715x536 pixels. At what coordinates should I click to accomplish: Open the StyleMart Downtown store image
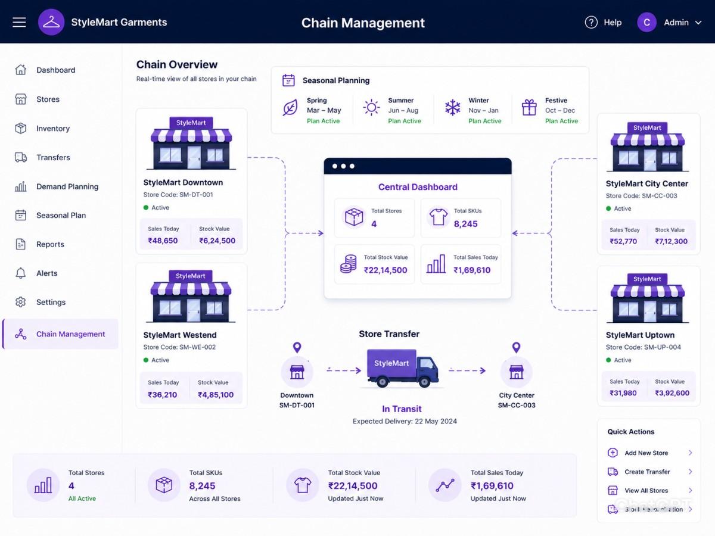click(x=191, y=143)
